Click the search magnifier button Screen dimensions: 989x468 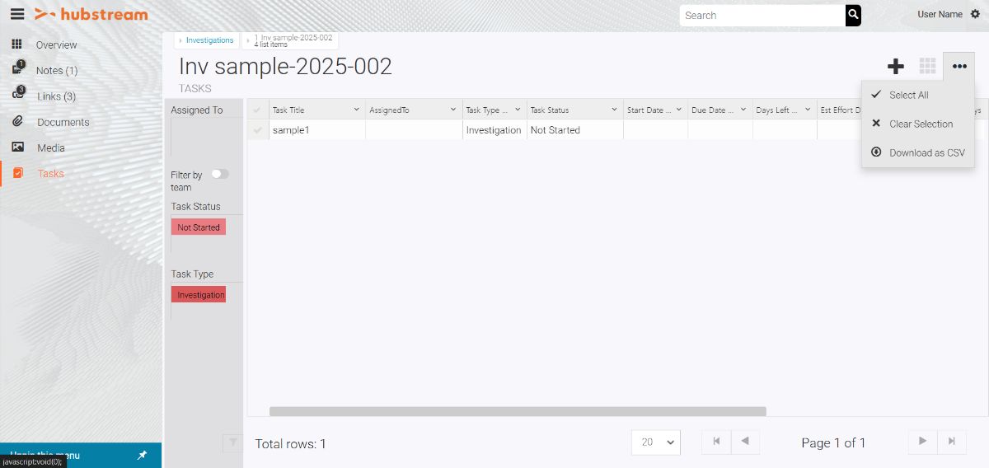click(x=853, y=15)
